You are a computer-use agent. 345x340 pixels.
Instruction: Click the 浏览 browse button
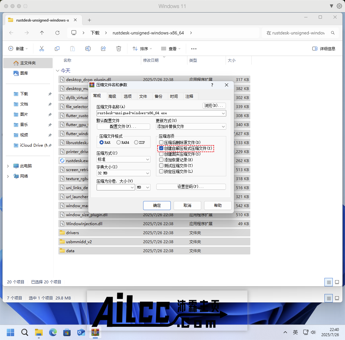pos(214,106)
